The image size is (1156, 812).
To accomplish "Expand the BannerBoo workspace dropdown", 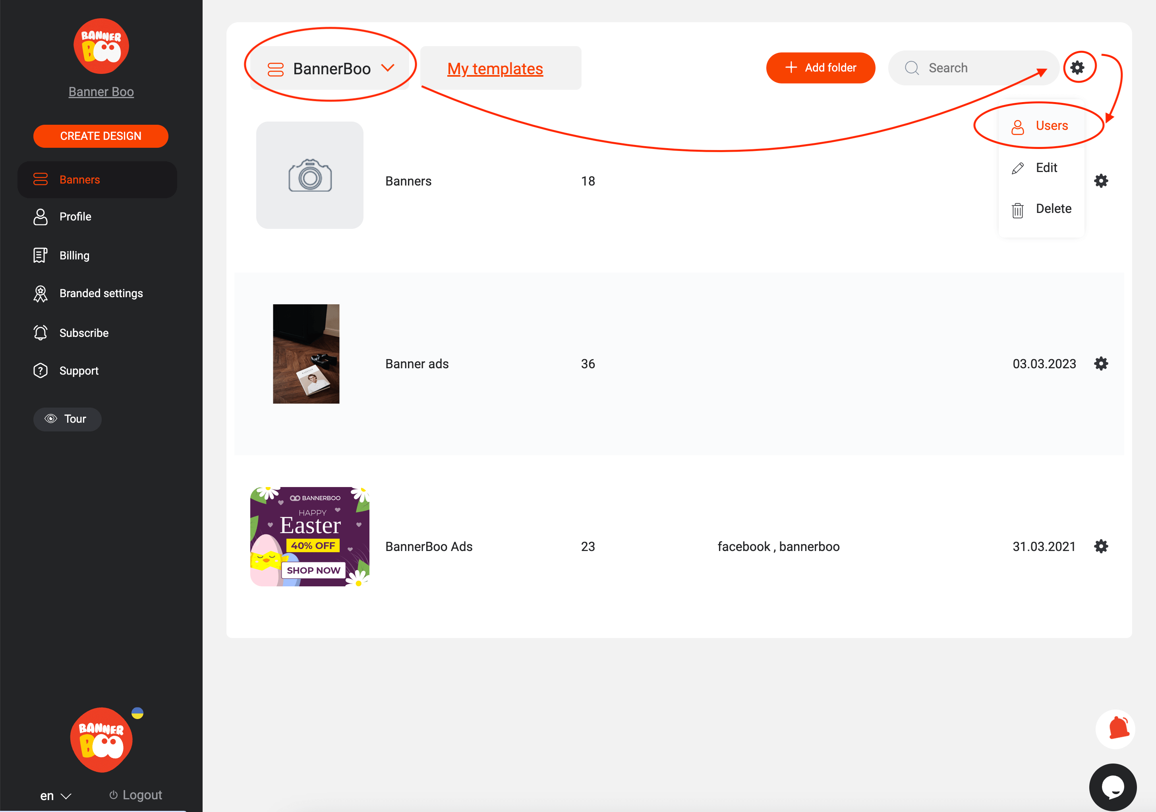I will [330, 68].
